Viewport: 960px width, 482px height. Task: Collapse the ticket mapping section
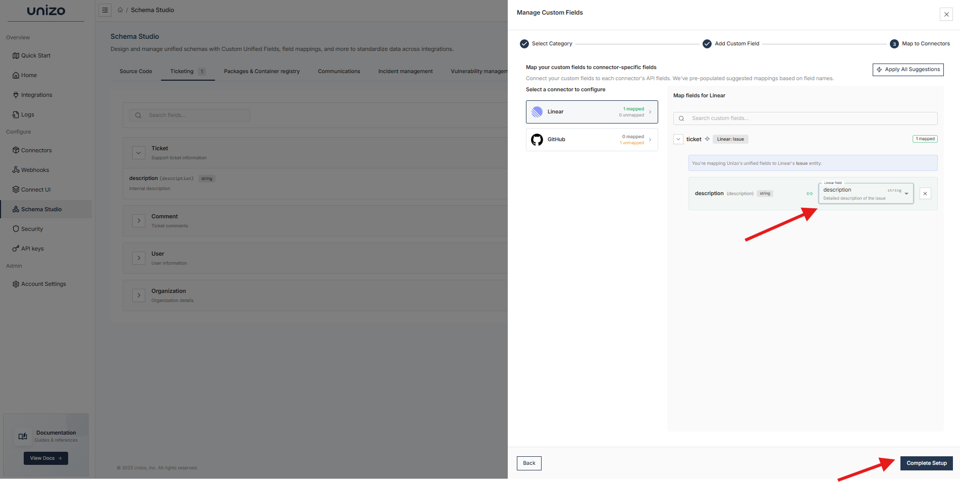point(678,139)
